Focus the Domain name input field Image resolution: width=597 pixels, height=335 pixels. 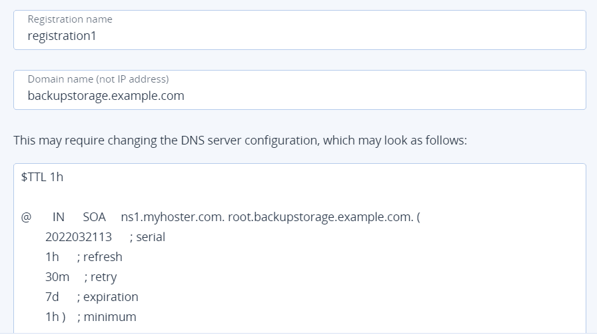click(300, 90)
